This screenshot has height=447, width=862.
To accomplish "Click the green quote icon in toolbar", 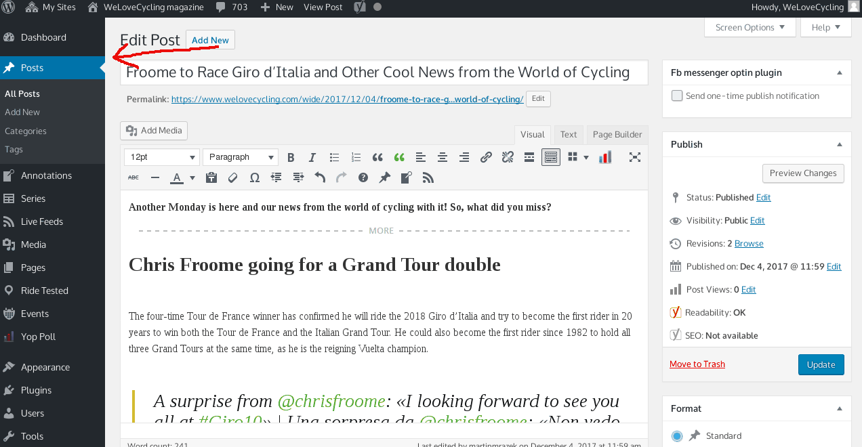I will tap(399, 157).
